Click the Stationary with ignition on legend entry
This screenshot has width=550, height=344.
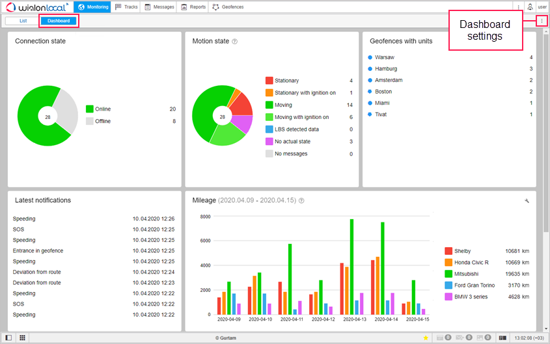click(x=309, y=93)
